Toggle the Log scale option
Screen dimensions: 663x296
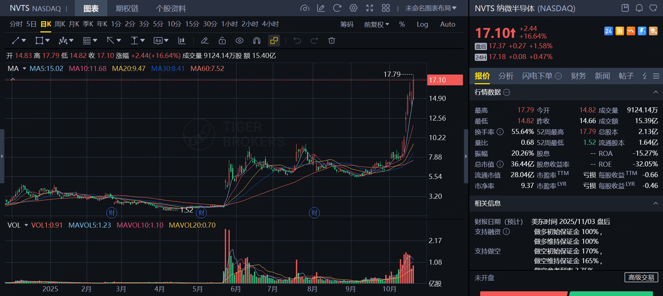coord(422,24)
